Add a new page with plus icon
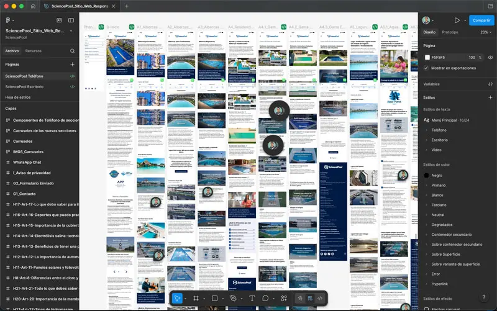497x311 pixels. [72, 65]
